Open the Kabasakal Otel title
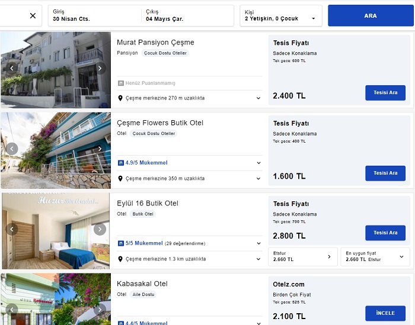 point(142,284)
